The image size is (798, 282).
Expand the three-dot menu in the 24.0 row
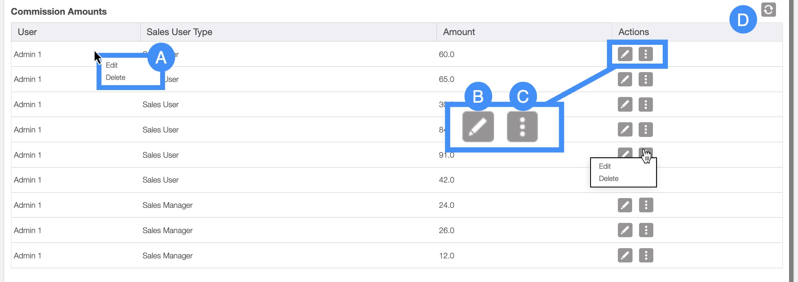tap(646, 205)
